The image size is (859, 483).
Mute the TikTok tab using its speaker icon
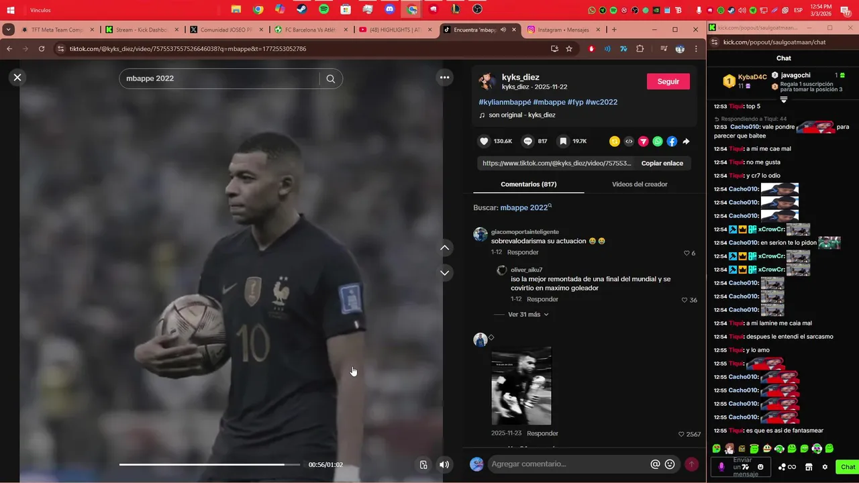coord(503,30)
